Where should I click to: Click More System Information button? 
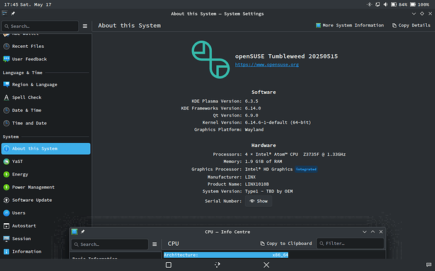[x=350, y=25]
